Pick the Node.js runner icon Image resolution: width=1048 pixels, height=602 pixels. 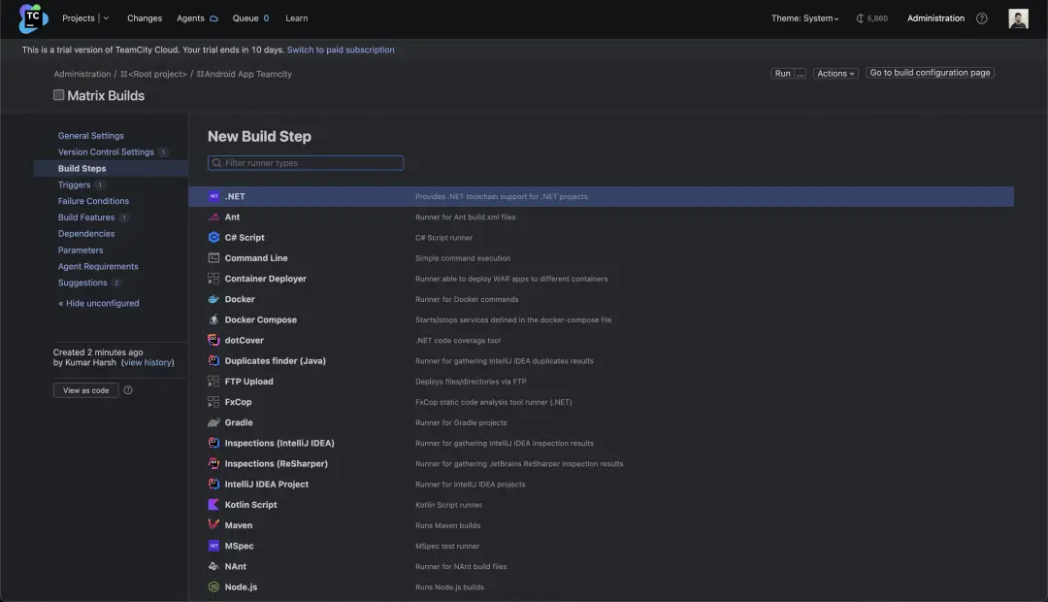click(213, 586)
